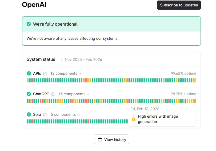Click the green checkmark beside APIs

click(x=29, y=73)
